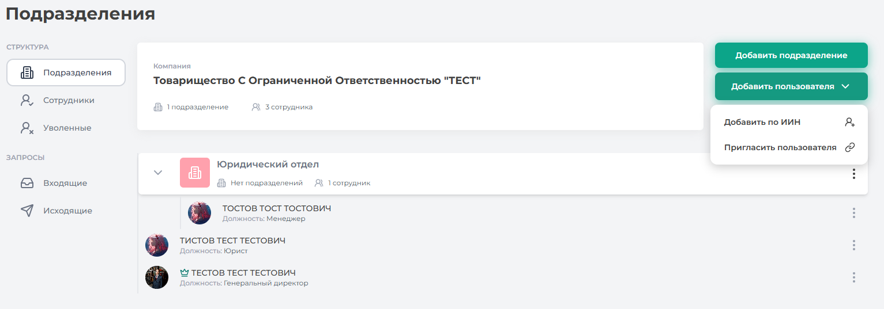Screen dimensions: 884x309
Task: Choose Пригласить пользователя option
Action: coord(780,147)
